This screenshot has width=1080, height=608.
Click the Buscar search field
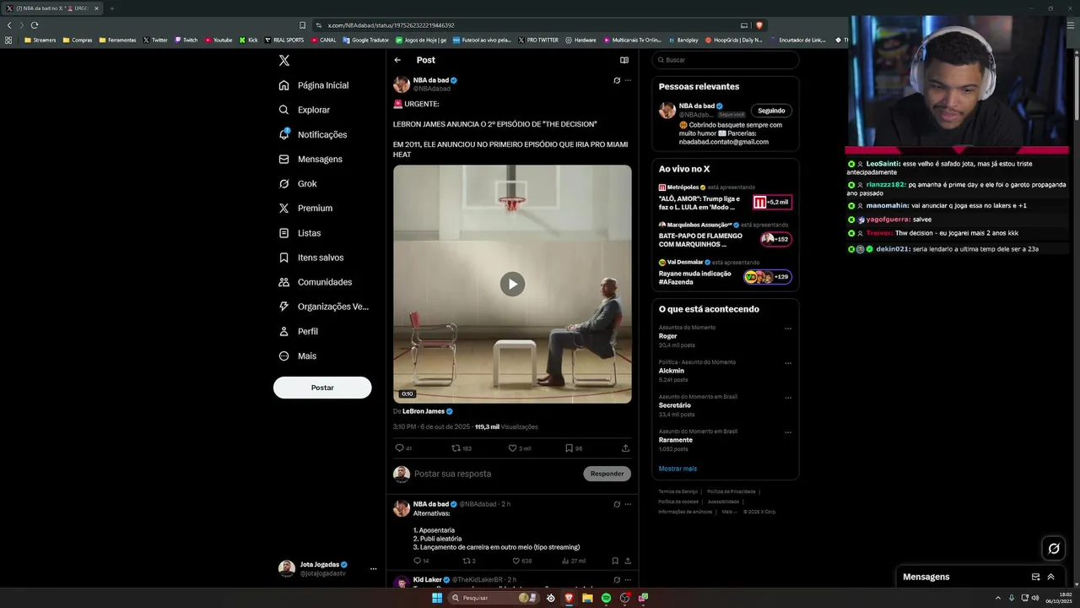726,60
